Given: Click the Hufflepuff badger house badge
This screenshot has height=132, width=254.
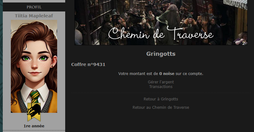Looking at the screenshot, I should pyautogui.click(x=34, y=112).
